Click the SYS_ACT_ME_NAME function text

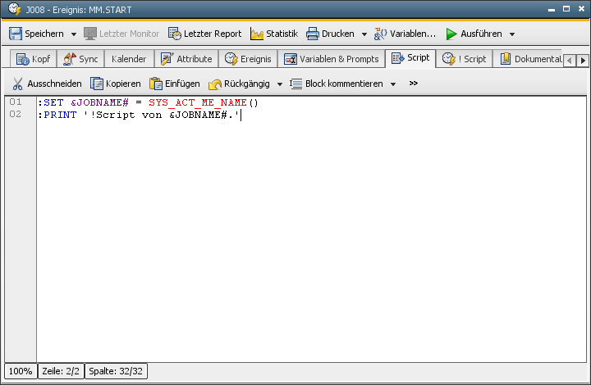coord(198,102)
